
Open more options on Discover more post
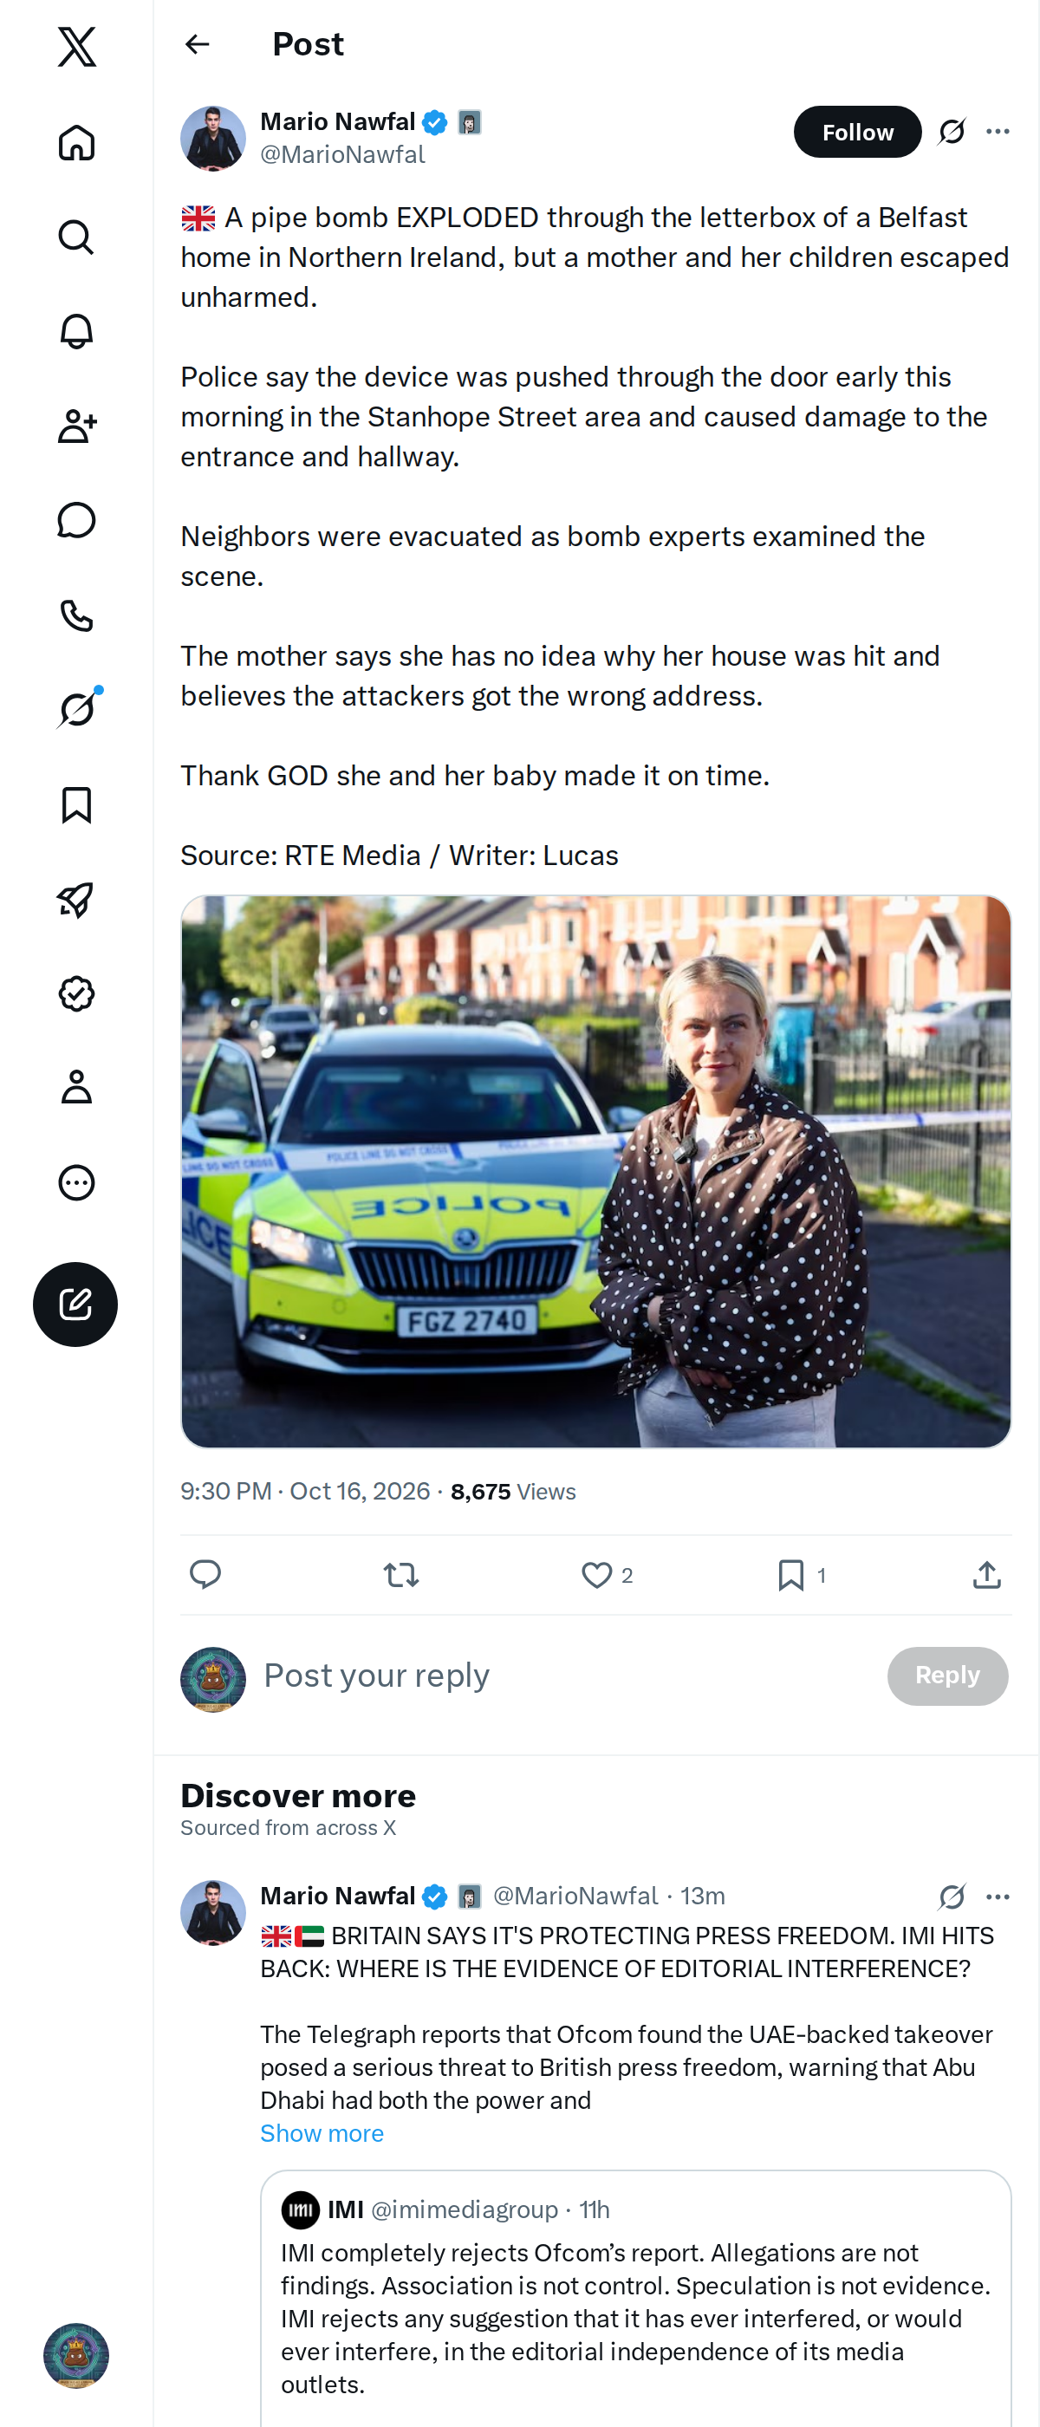coord(998,1897)
